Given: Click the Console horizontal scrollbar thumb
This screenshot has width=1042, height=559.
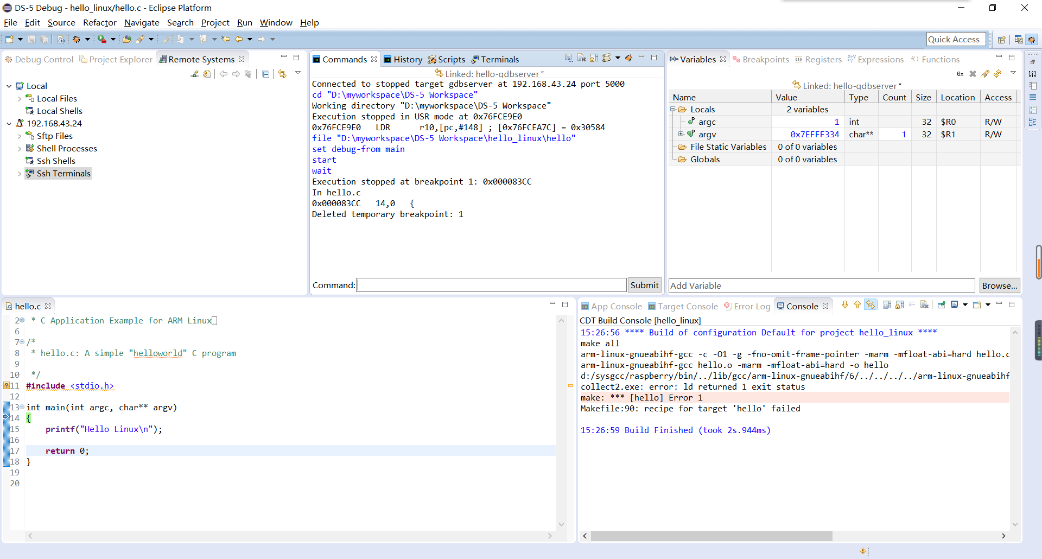Looking at the screenshot, I should coord(711,536).
